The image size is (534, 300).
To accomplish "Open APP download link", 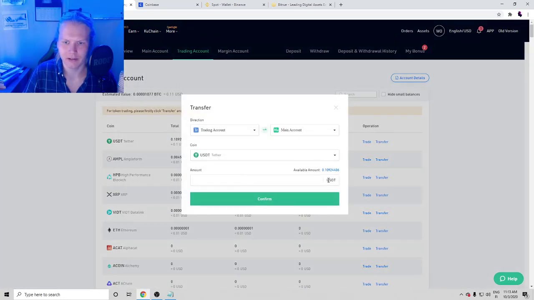I will (x=490, y=31).
